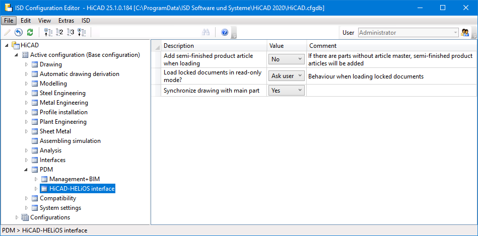The image size is (478, 236).
Task: Open the 'Load locked documents' Ask user dropdown
Action: click(287, 76)
